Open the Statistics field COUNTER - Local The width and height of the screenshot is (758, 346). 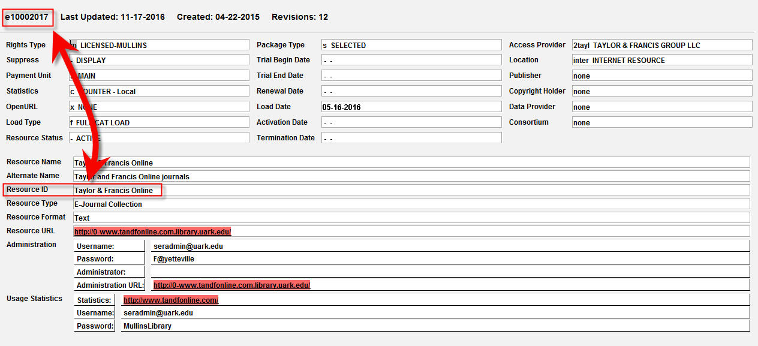coord(159,91)
